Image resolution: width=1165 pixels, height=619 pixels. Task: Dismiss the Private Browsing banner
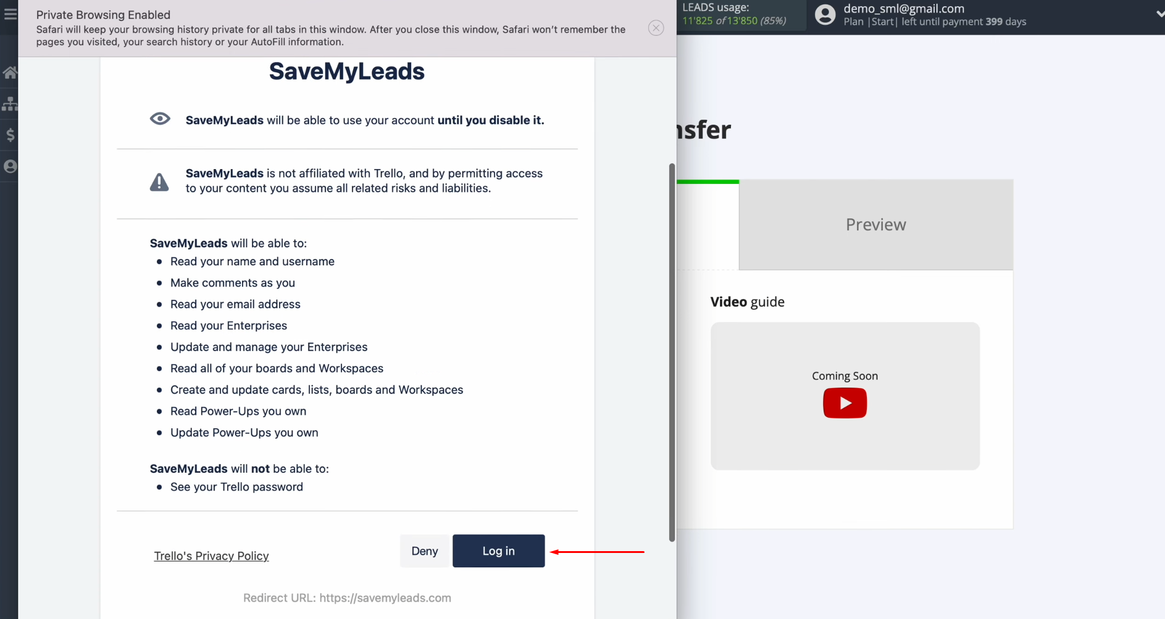pyautogui.click(x=656, y=28)
